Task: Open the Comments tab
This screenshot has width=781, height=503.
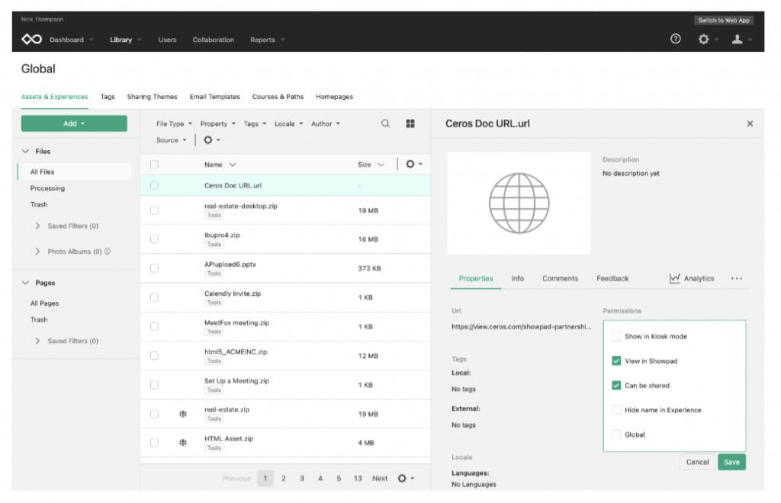Action: 560,279
